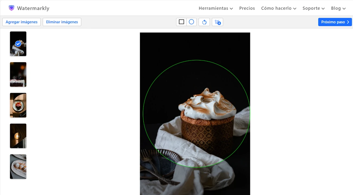This screenshot has width=353, height=195.
Task: Click the Agregar imágenes button
Action: click(x=21, y=22)
